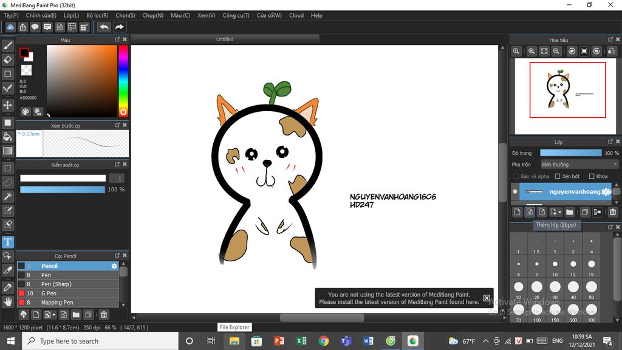Screen dimensions: 622x350
Task: Select the Brush tool
Action: [7, 46]
